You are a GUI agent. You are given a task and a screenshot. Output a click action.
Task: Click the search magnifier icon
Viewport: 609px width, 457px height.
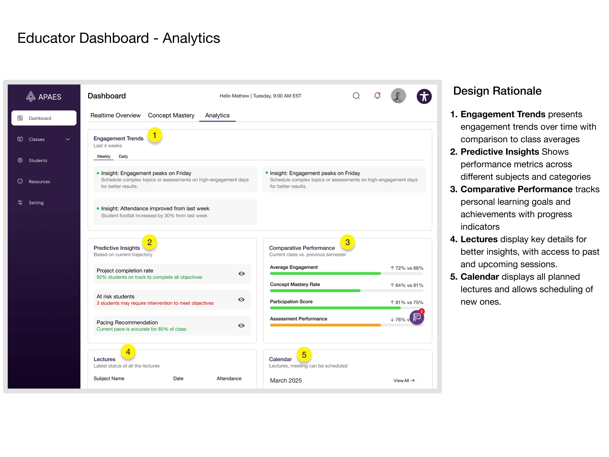click(x=356, y=96)
